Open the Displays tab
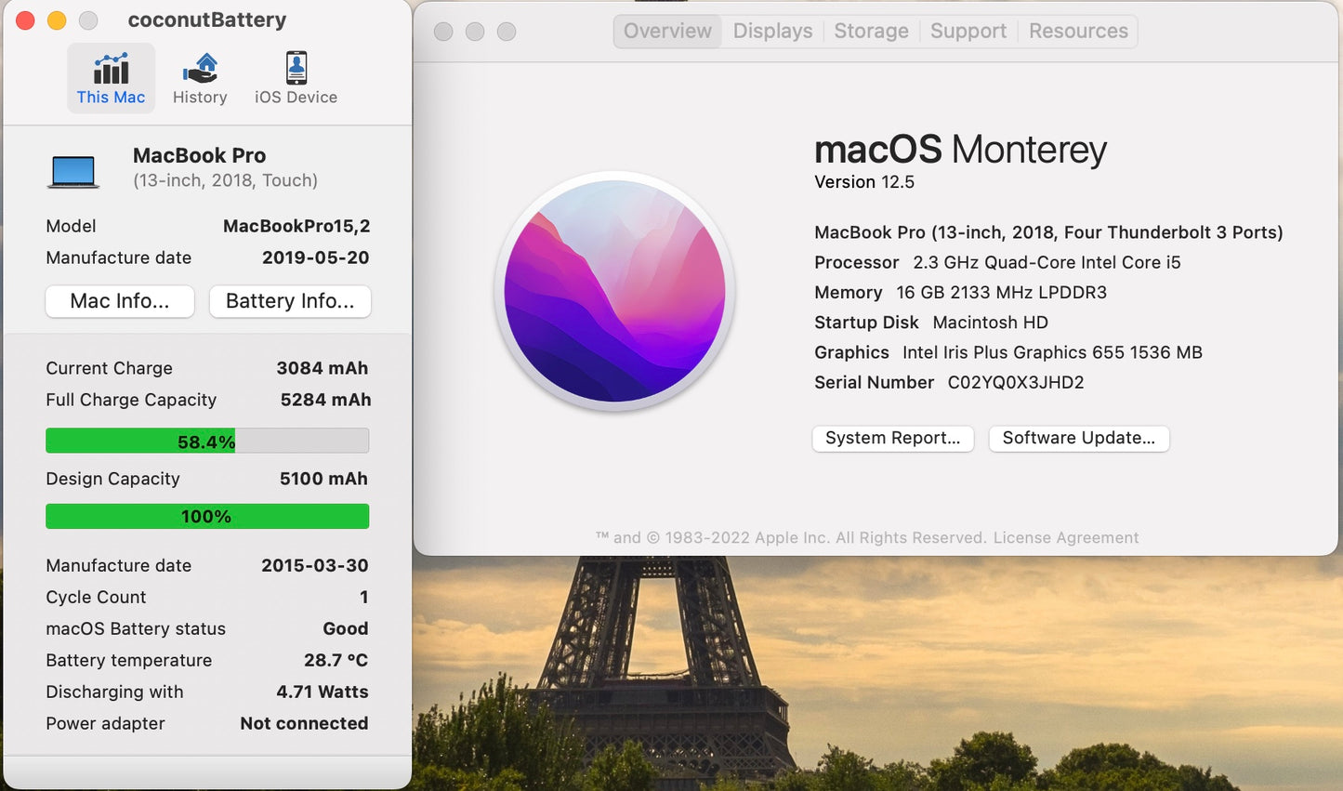 pyautogui.click(x=772, y=32)
